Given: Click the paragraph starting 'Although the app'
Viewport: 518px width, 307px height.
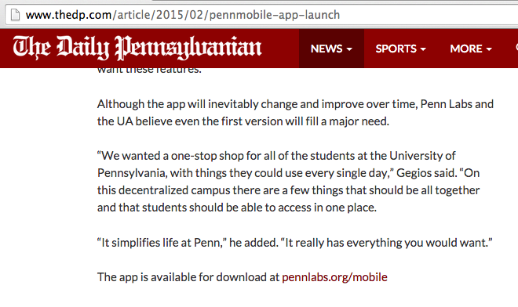Looking at the screenshot, I should (x=295, y=113).
